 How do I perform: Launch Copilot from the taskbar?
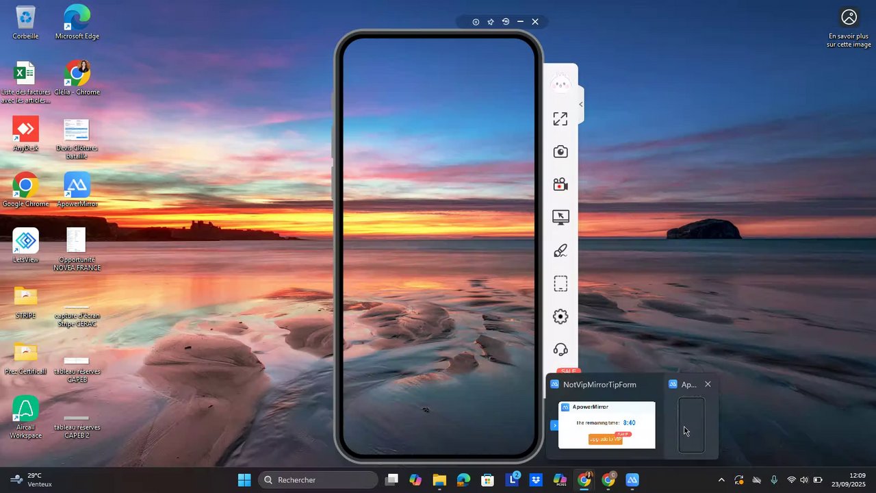coord(415,480)
